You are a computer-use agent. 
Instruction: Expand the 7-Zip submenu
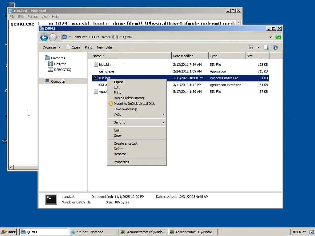pyautogui.click(x=137, y=114)
